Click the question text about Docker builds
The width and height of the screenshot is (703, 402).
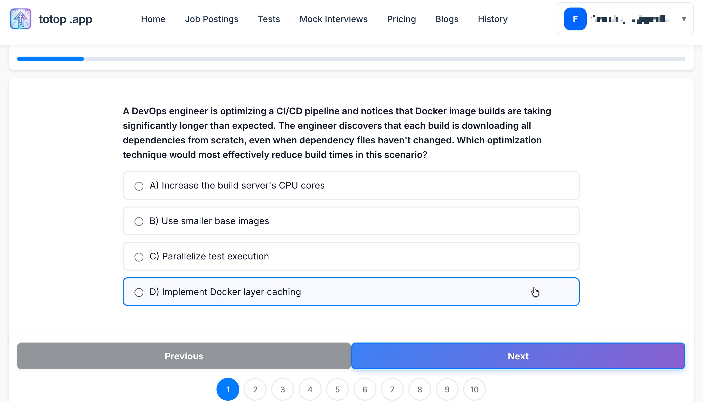click(337, 133)
